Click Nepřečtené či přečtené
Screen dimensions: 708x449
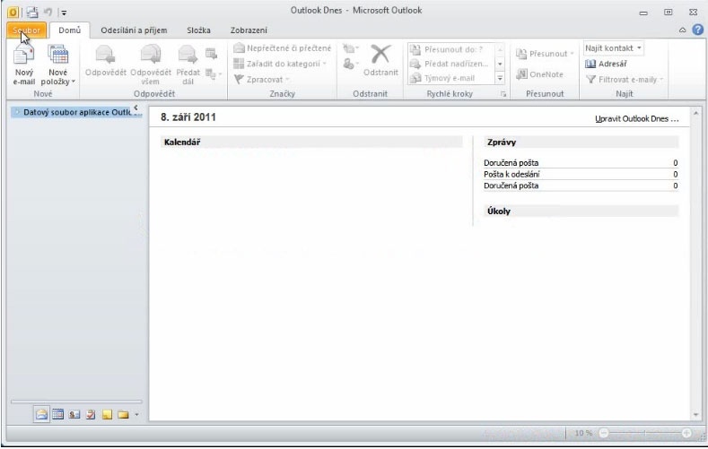283,48
